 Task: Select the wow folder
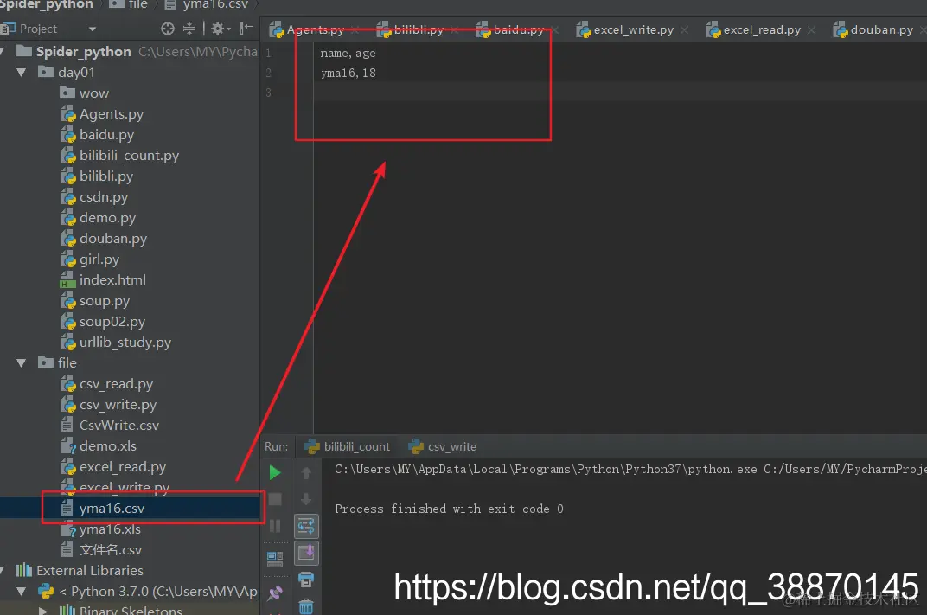(85, 93)
